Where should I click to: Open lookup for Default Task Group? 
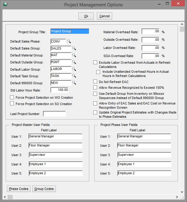74,76
